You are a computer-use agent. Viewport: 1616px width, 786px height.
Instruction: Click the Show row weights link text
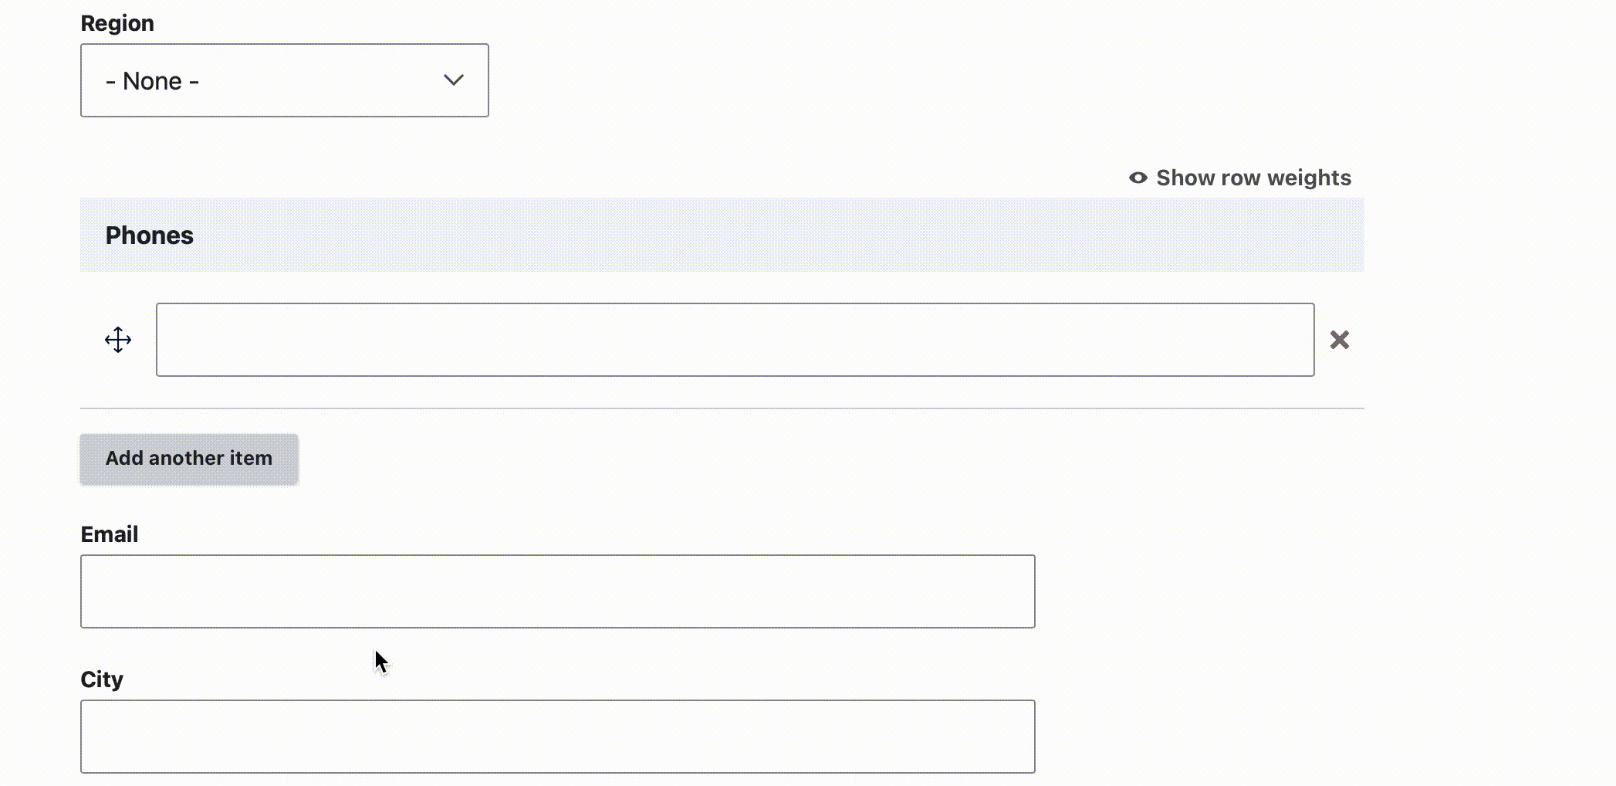[x=1253, y=178]
